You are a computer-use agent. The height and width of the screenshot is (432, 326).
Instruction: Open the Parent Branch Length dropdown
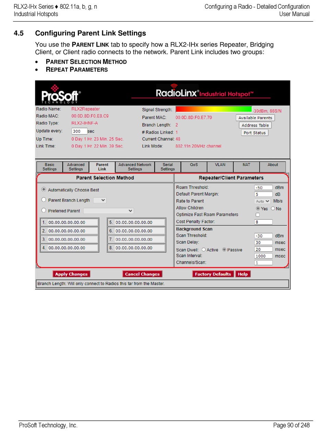pyautogui.click(x=100, y=200)
